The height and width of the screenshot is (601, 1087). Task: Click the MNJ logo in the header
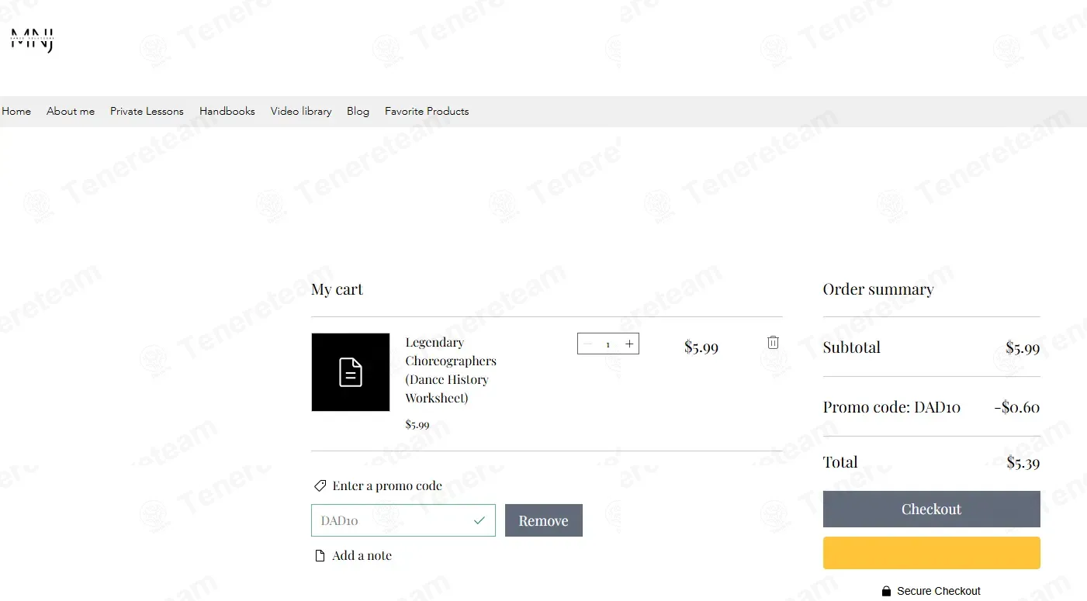coord(32,40)
